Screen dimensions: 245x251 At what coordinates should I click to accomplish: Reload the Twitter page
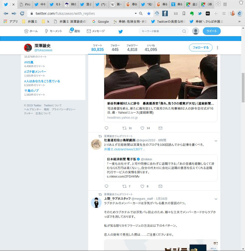point(22,13)
